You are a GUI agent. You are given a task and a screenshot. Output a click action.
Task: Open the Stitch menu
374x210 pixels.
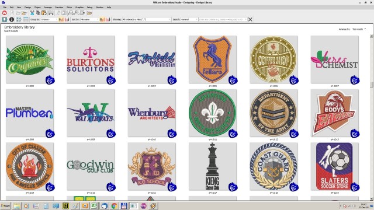69,8
